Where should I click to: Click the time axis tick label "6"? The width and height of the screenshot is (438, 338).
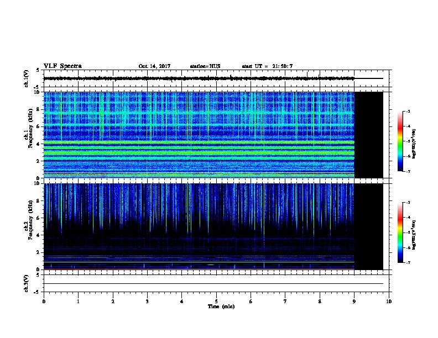(x=251, y=302)
